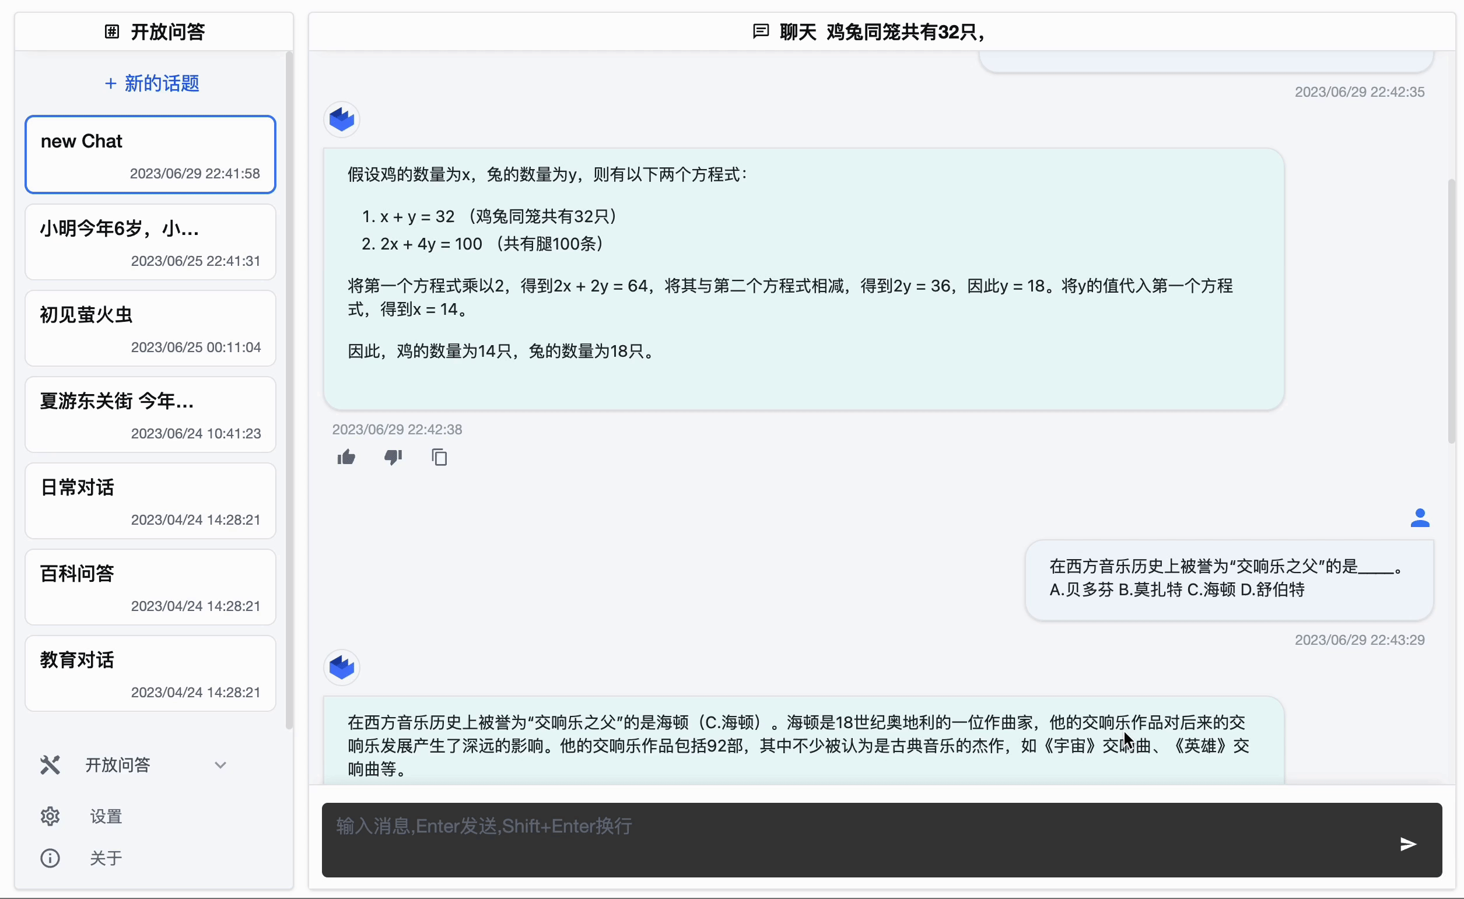This screenshot has width=1464, height=899.
Task: Expand the 开放问答 dropdown section
Action: 219,764
